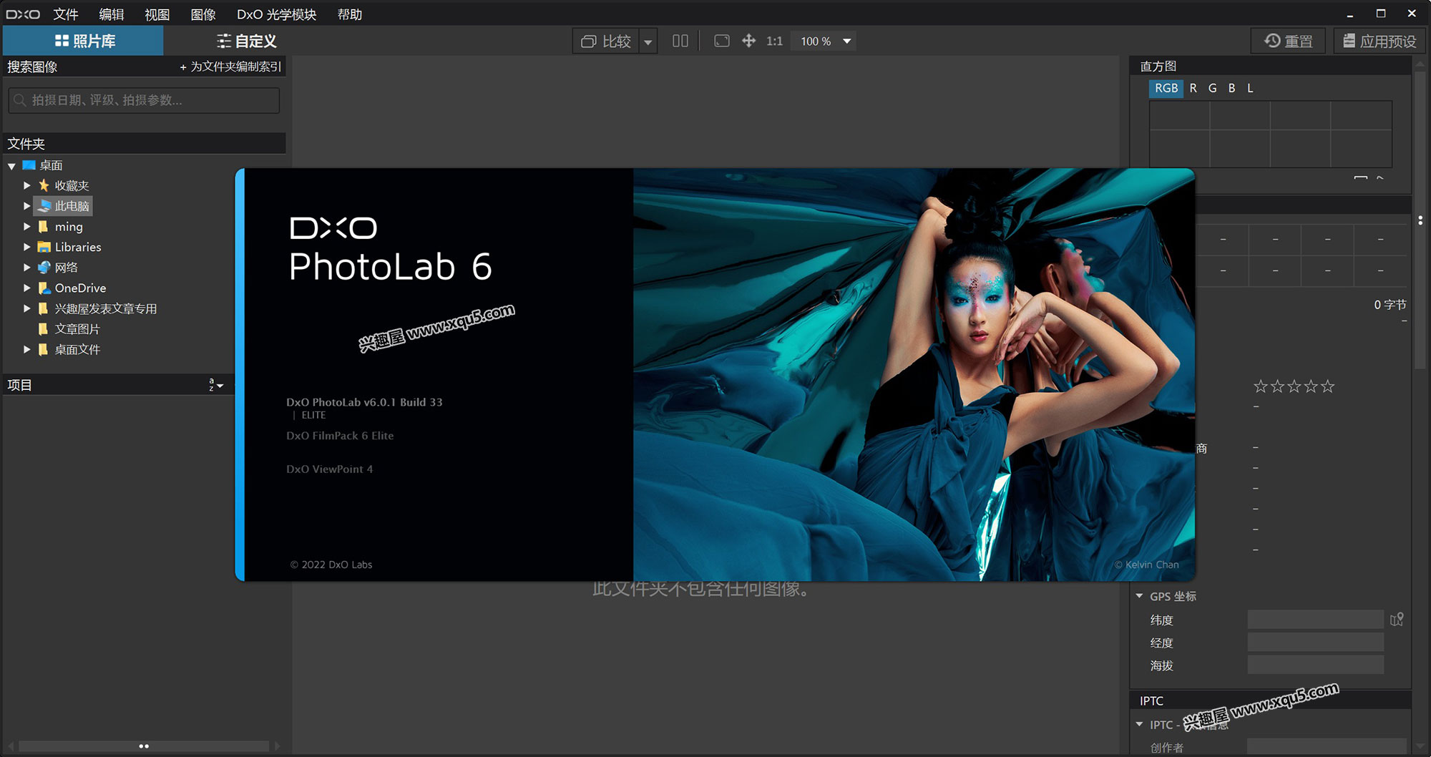Open the 帮助 menu
The width and height of the screenshot is (1431, 757).
(350, 14)
